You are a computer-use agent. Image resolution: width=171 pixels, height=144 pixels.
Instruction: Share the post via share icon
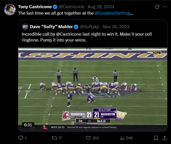164,138
